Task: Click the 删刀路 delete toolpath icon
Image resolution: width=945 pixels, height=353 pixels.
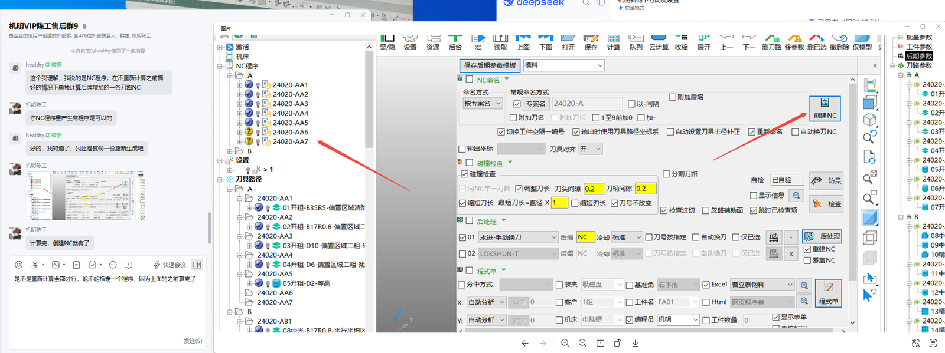Action: coord(771,42)
